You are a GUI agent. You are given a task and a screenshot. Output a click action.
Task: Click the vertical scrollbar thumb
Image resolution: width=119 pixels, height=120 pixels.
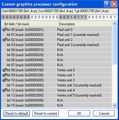point(115,45)
